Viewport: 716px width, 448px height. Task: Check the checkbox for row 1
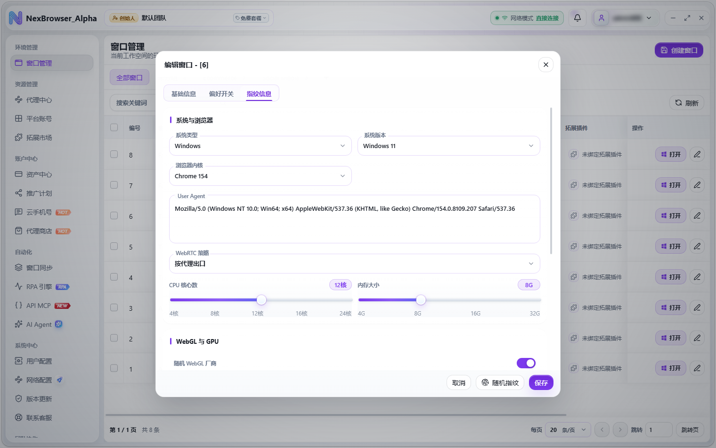click(x=114, y=368)
